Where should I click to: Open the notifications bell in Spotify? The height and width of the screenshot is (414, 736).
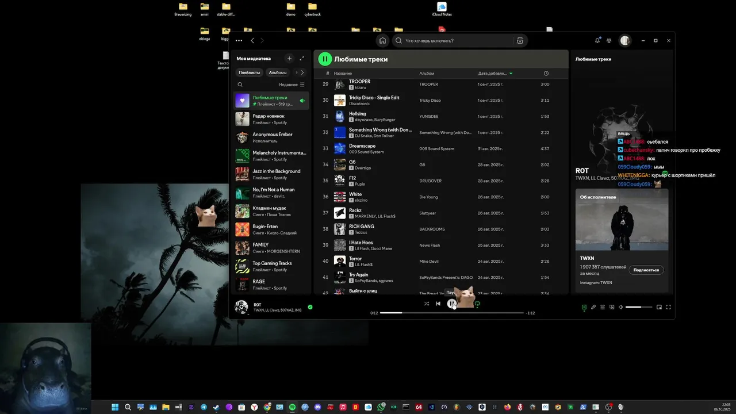coord(597,40)
